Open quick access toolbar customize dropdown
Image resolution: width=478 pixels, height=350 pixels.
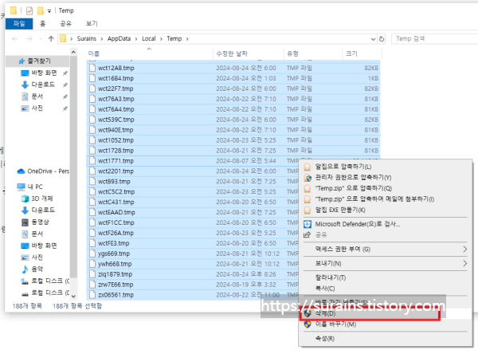coord(49,11)
